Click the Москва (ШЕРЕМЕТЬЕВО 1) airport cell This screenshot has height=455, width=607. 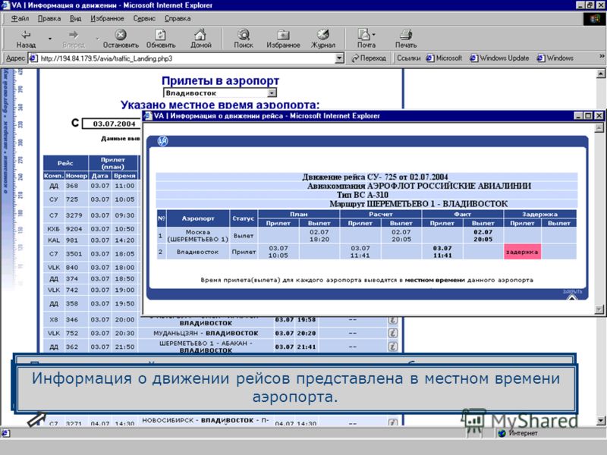[198, 236]
